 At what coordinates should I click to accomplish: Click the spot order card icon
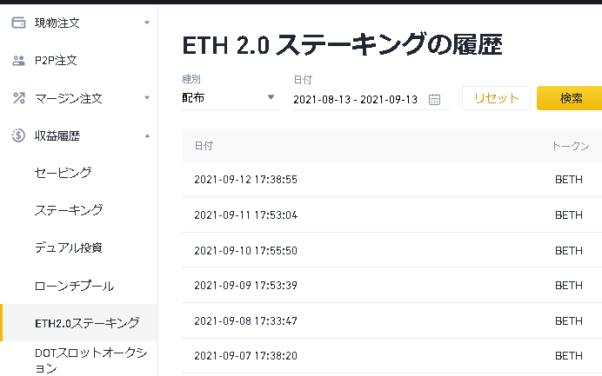click(18, 23)
